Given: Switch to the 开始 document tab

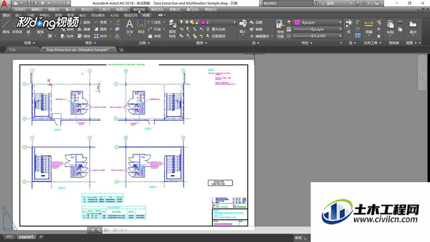Looking at the screenshot, I should point(12,50).
